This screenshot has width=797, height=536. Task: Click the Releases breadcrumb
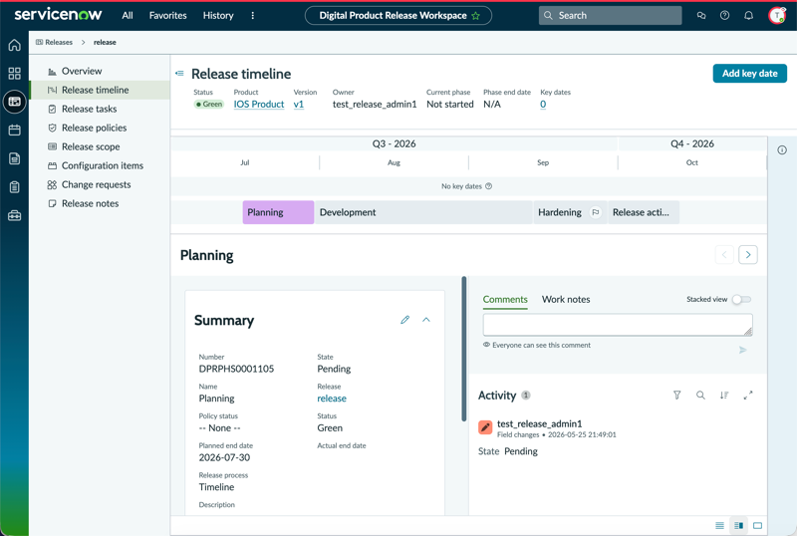[55, 42]
